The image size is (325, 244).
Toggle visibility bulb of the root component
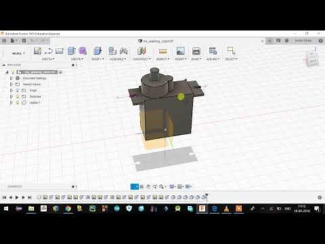point(13,72)
